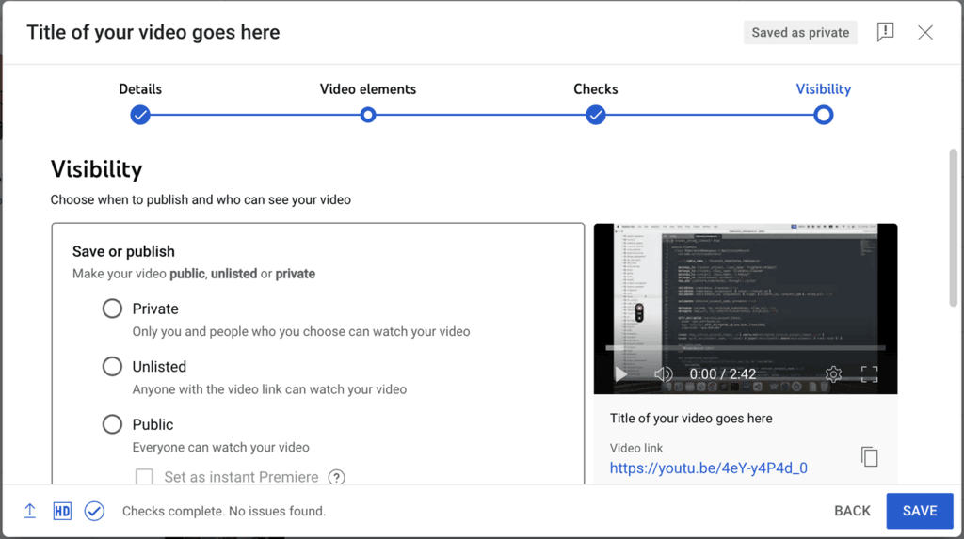Click the BACK button
964x539 pixels.
tap(852, 511)
